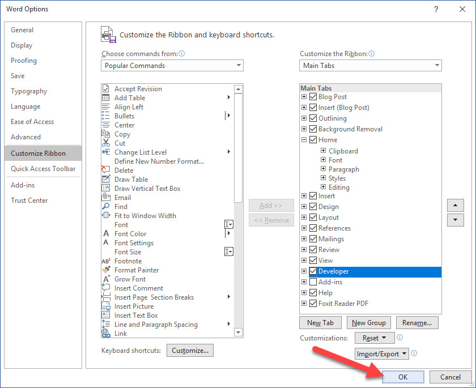476x388 pixels.
Task: Click the Delete comment icon
Action: 105,170
